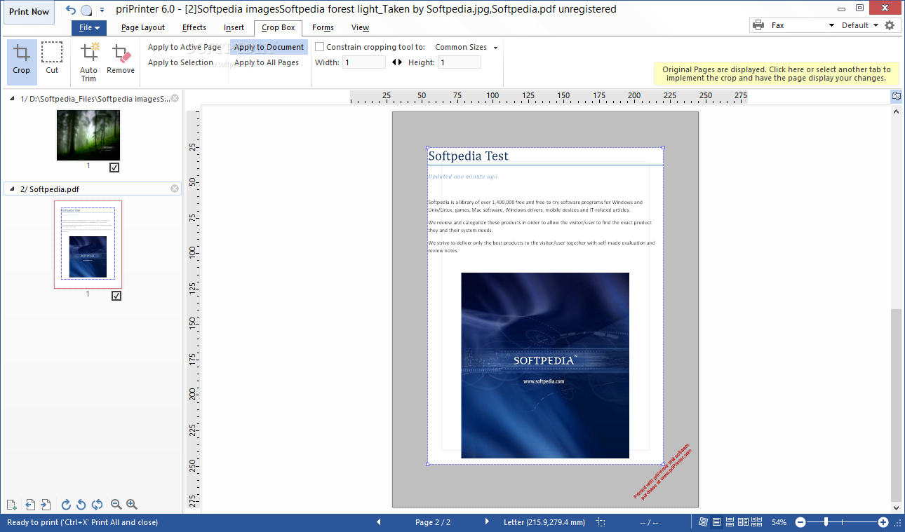
Task: Close Softpedia.pdf document in panel
Action: (175, 189)
